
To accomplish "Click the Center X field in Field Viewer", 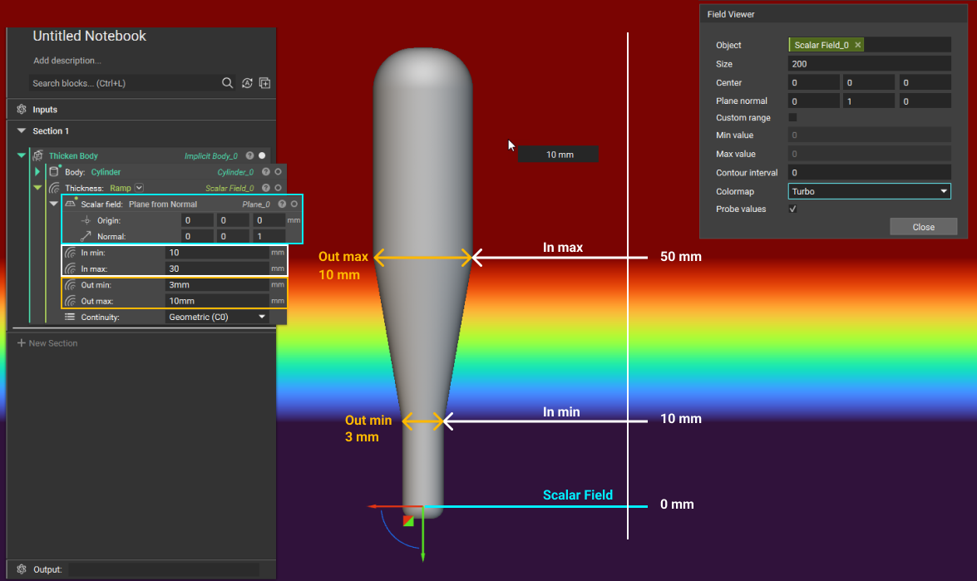I will pos(814,82).
